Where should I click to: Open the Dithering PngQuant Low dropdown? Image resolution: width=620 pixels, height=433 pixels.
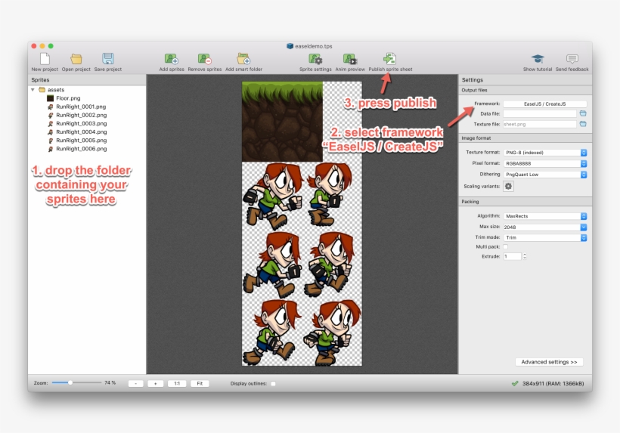pyautogui.click(x=545, y=175)
